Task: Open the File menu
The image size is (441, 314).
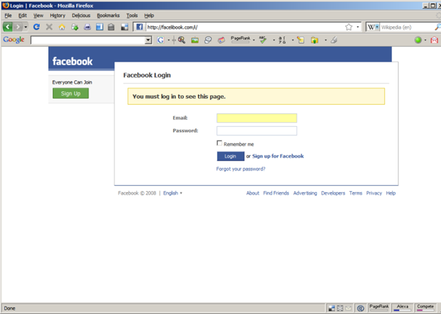Action: coord(8,15)
